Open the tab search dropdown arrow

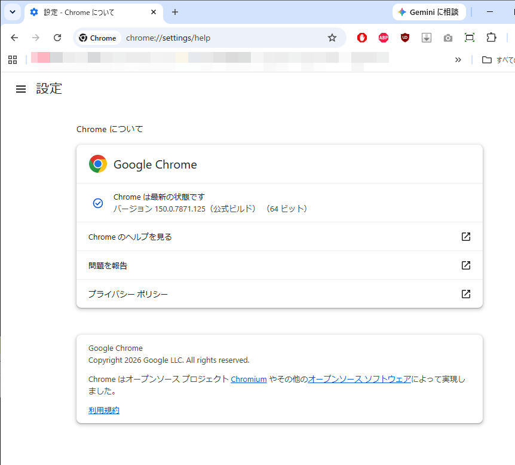tap(13, 12)
